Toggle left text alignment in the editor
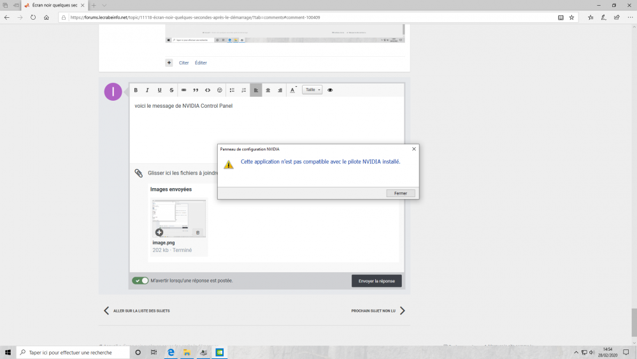 tap(256, 90)
